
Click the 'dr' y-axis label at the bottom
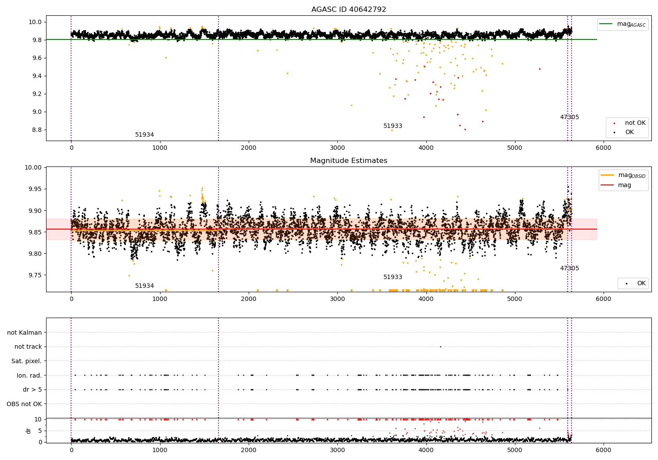point(29,431)
